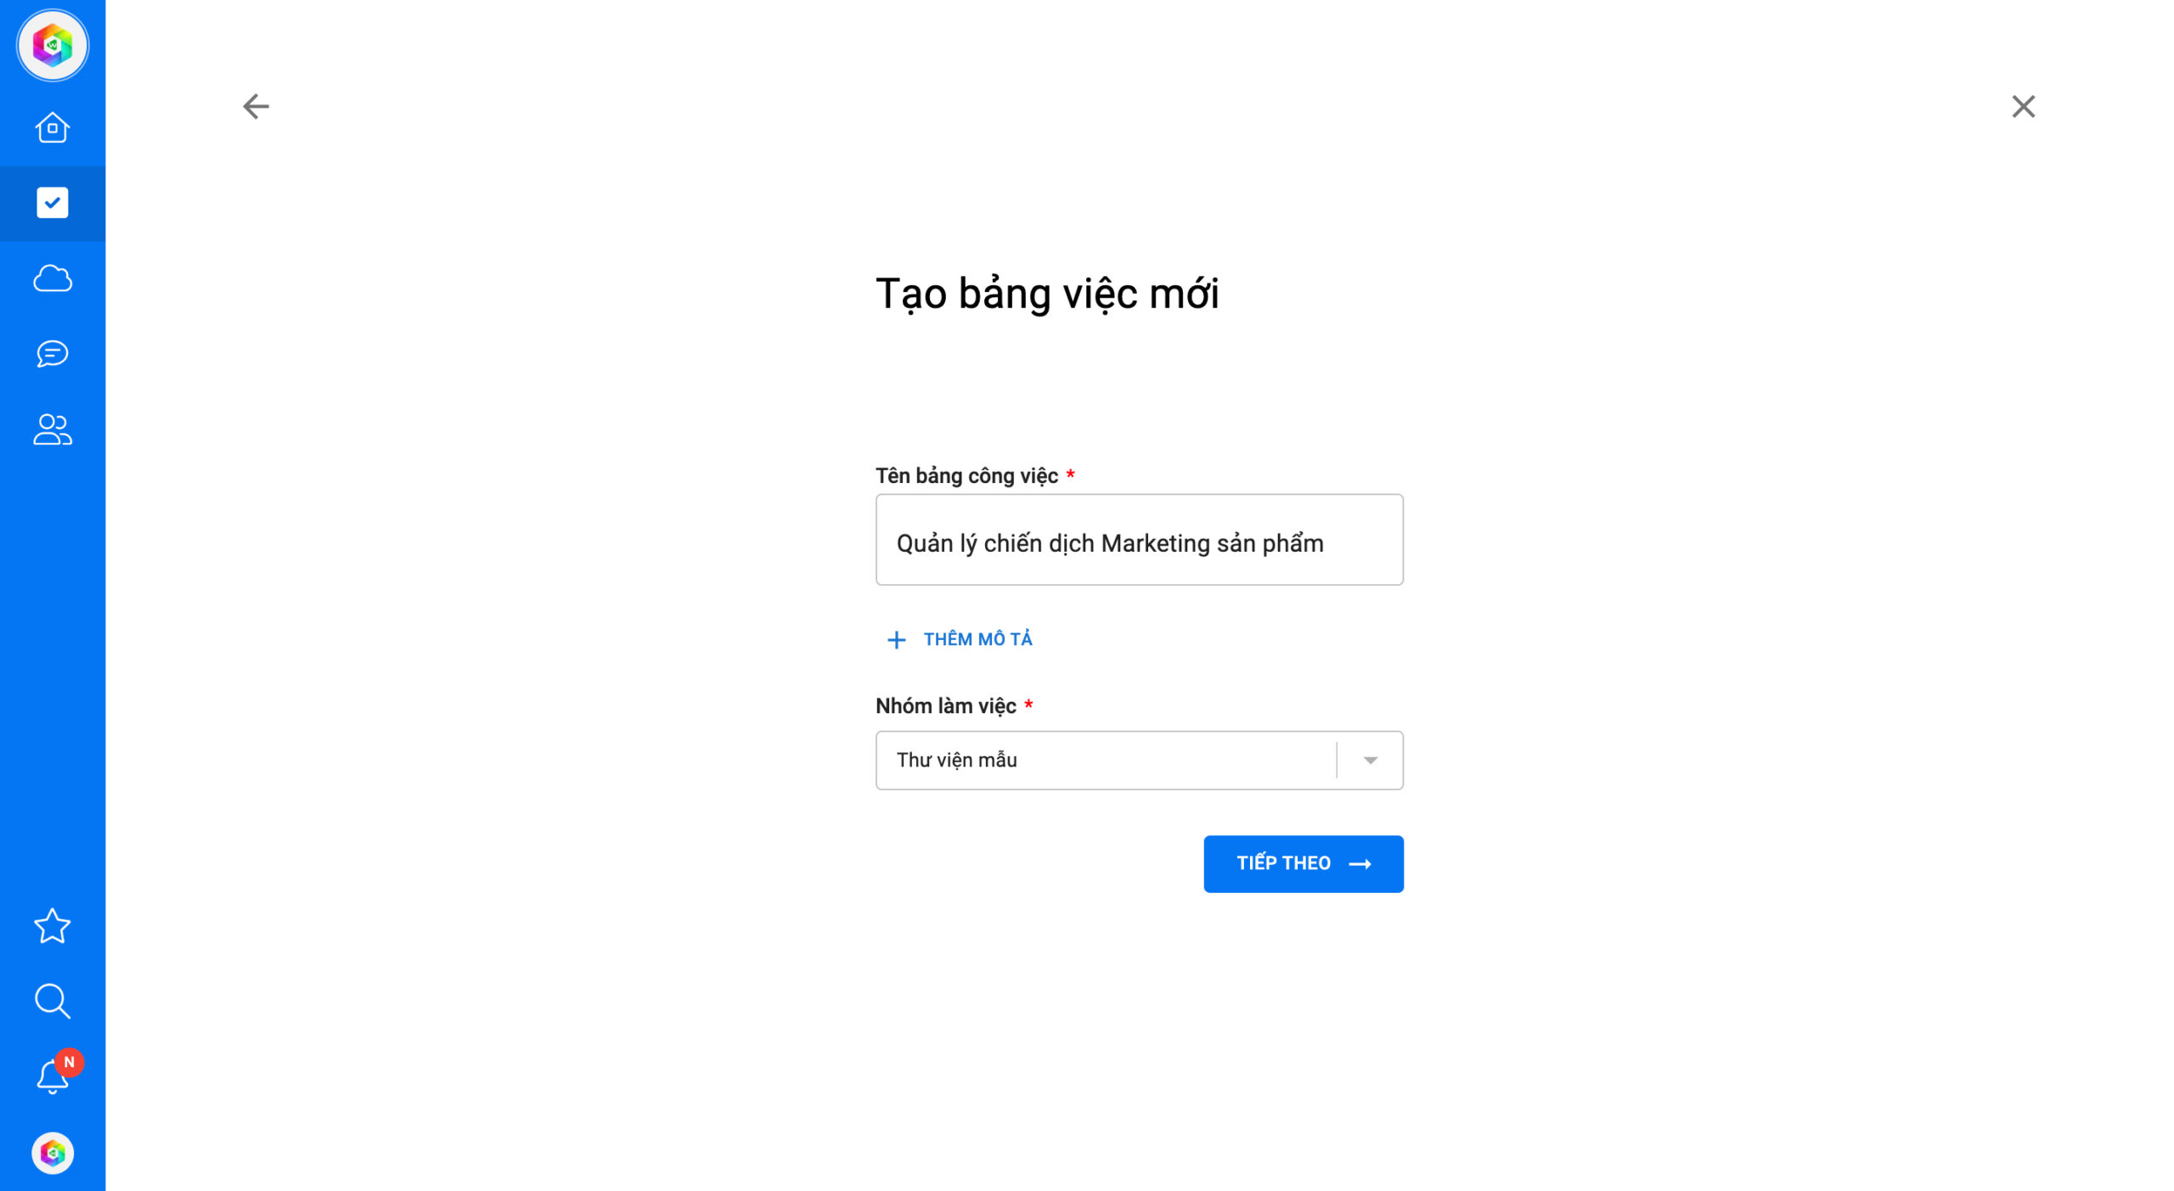The width and height of the screenshot is (2174, 1191).
Task: Click the dropdown arrow on Thư viện mẫu
Action: (1367, 760)
